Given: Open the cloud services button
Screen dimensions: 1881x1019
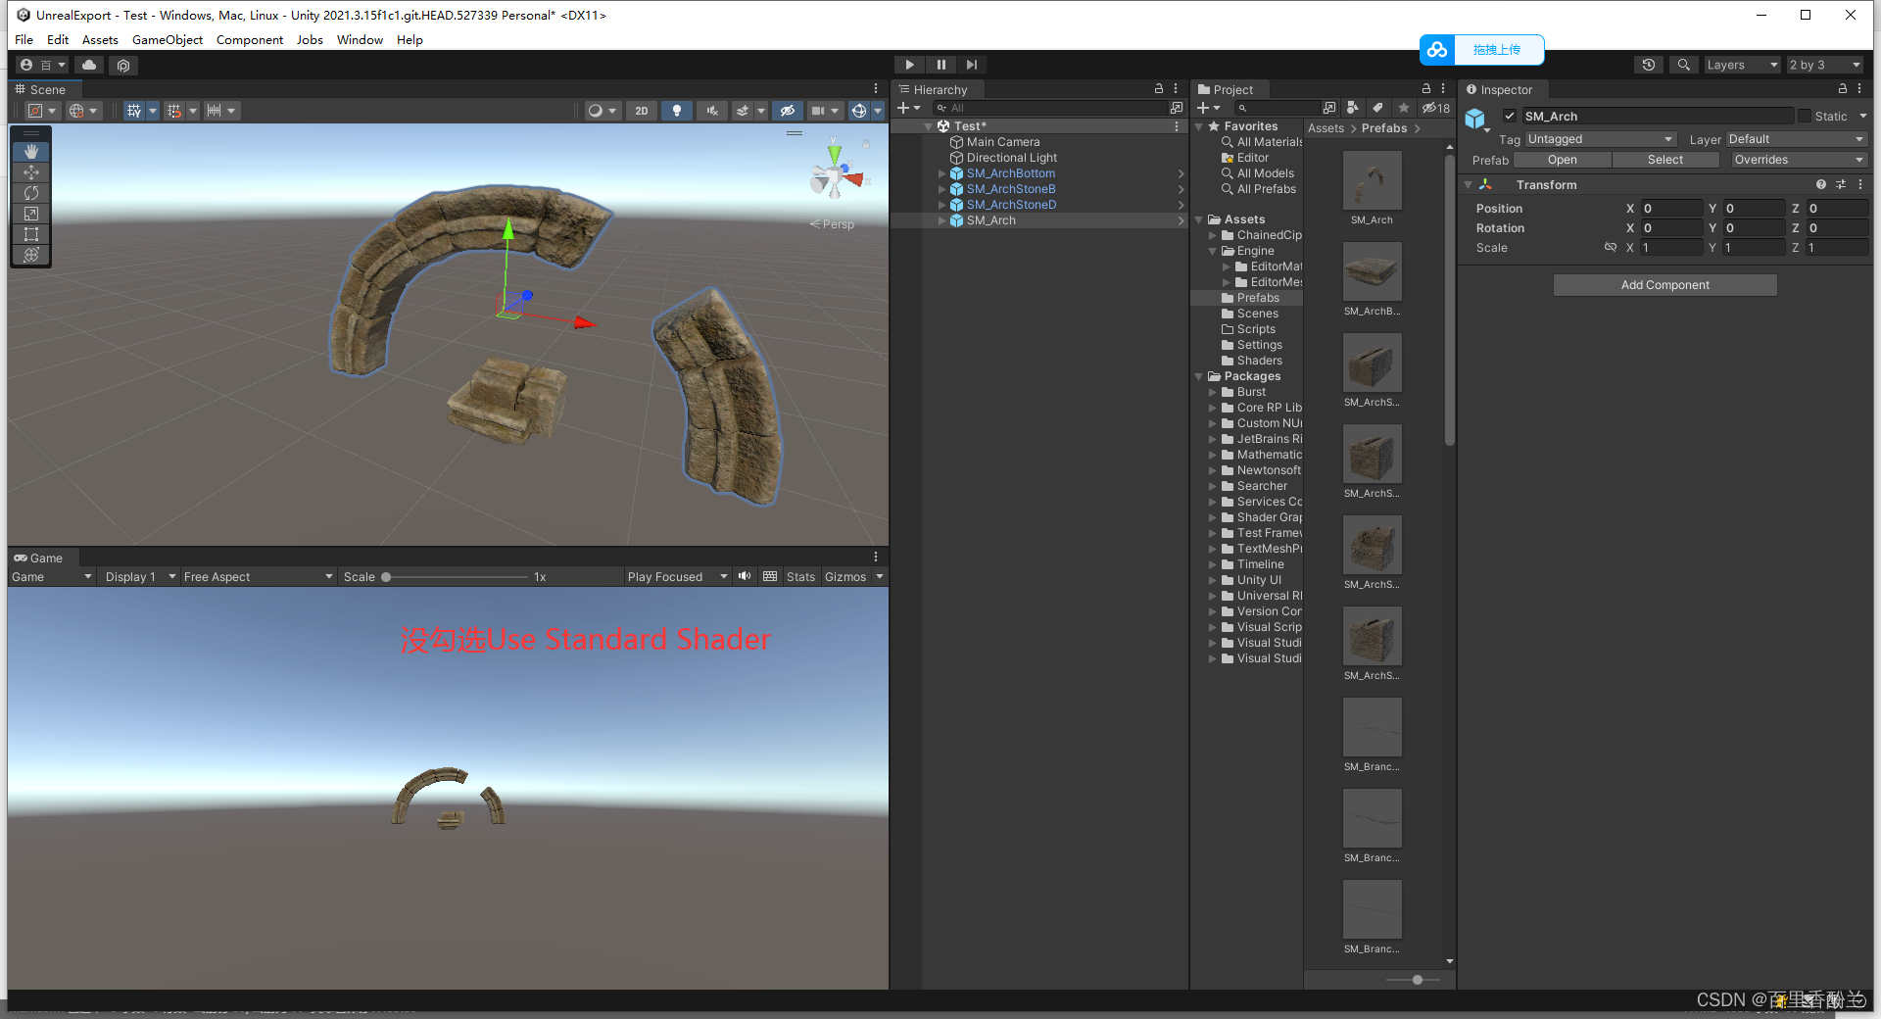Looking at the screenshot, I should tap(89, 65).
